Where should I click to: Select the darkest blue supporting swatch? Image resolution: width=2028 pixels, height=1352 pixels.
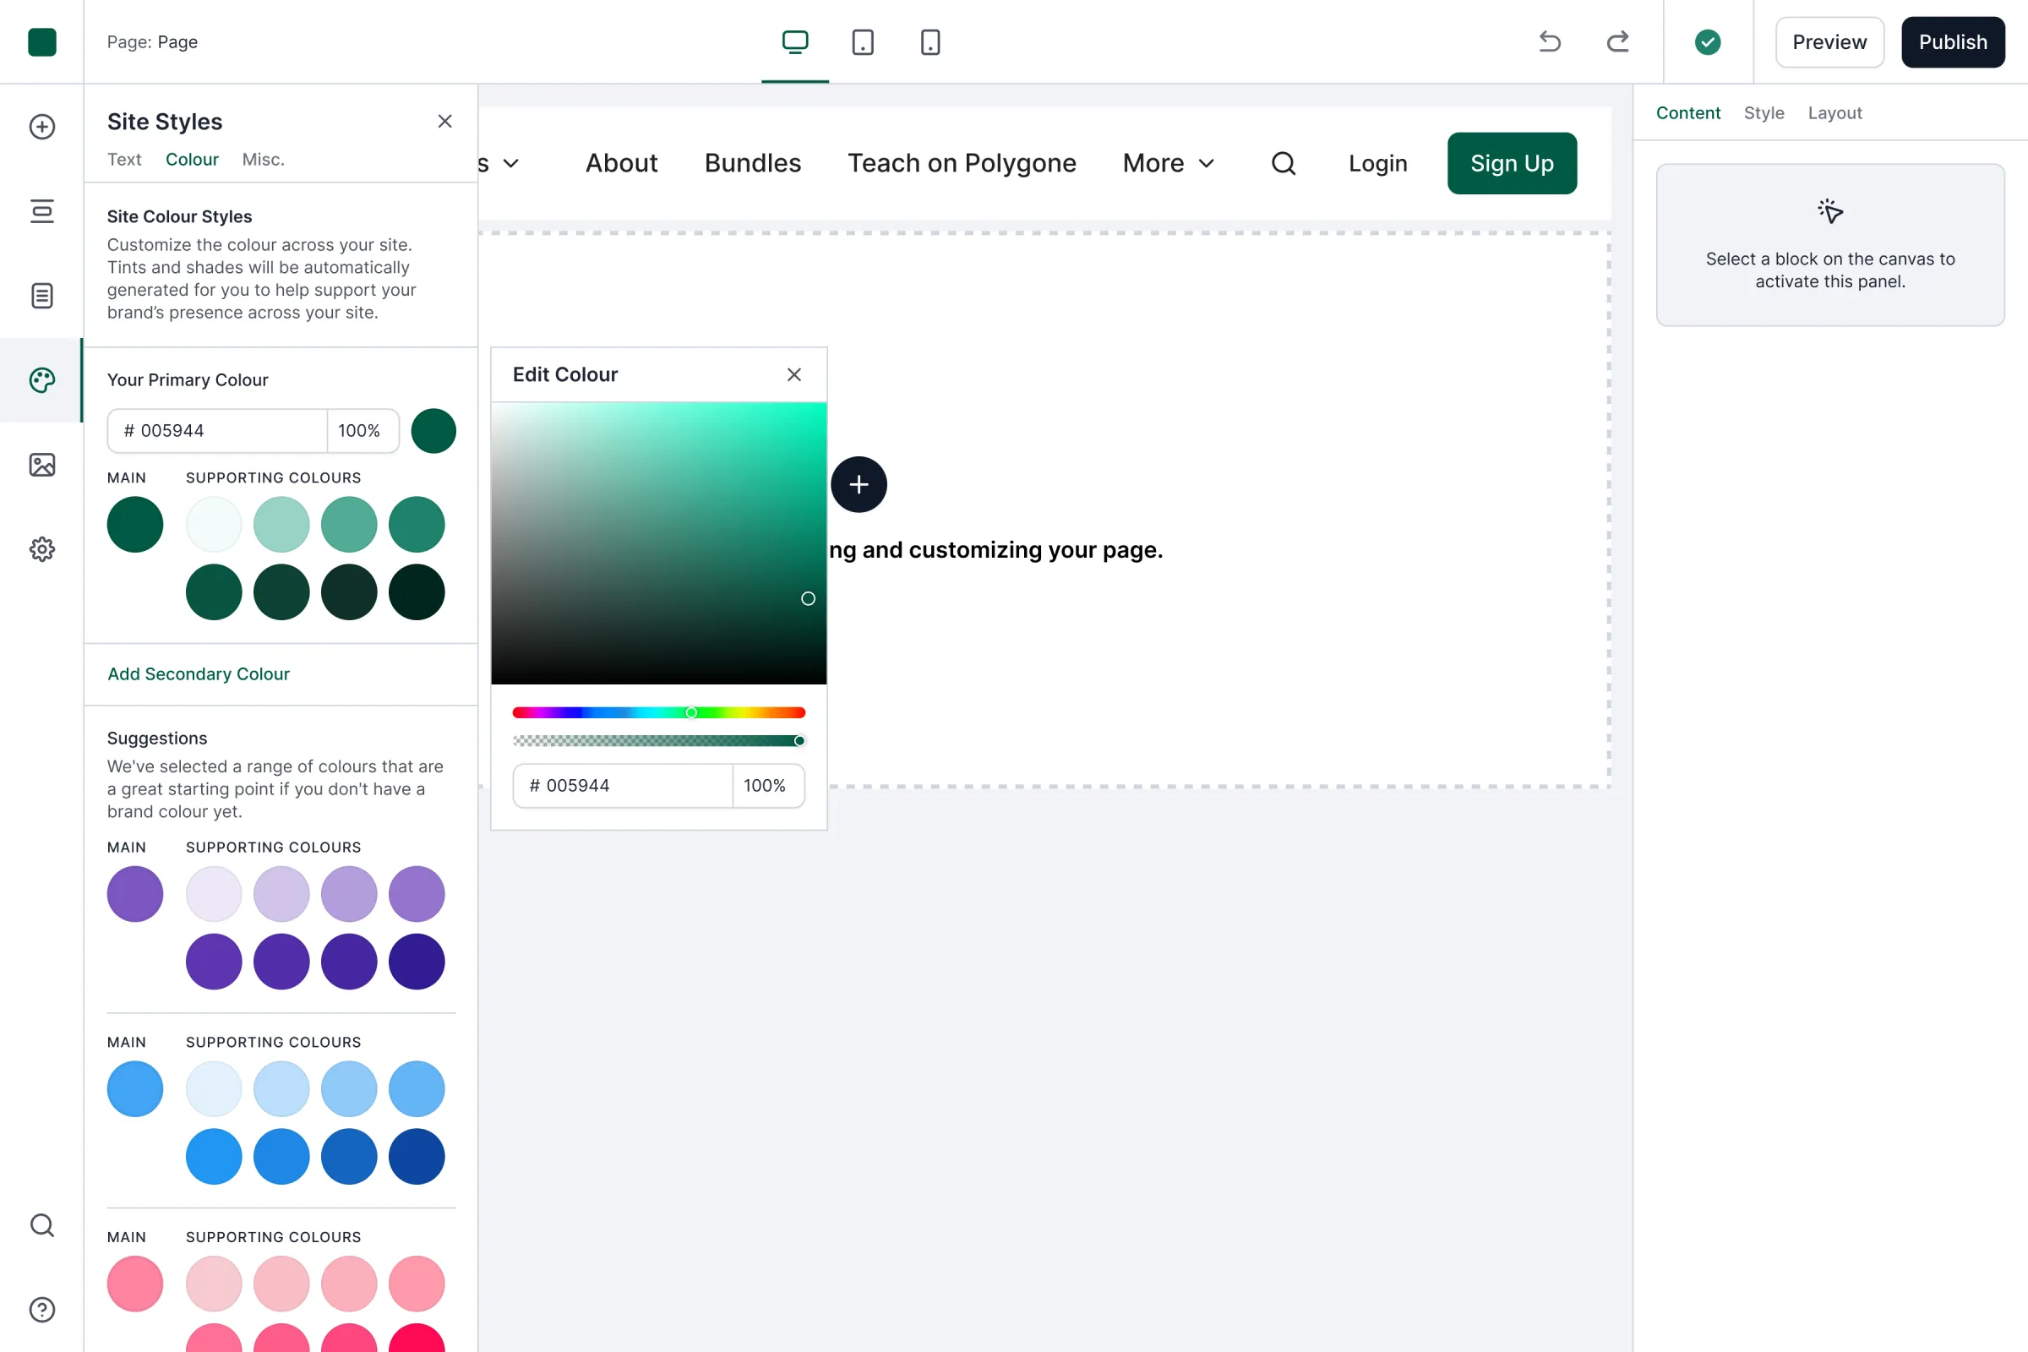pyautogui.click(x=417, y=1156)
